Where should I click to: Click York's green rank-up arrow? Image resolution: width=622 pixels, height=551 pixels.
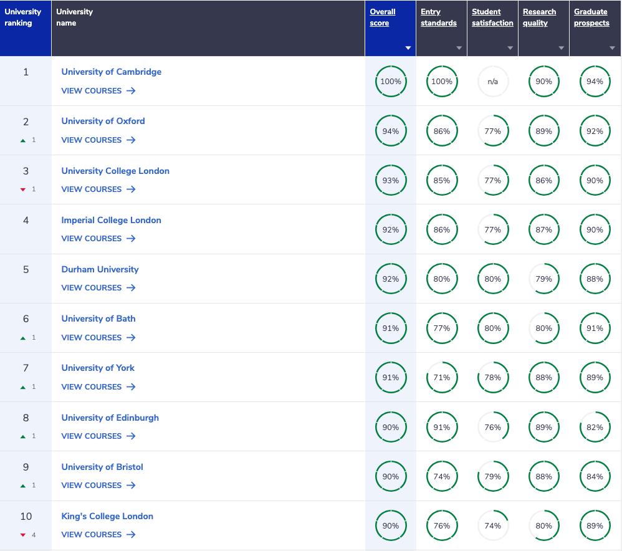coord(23,387)
